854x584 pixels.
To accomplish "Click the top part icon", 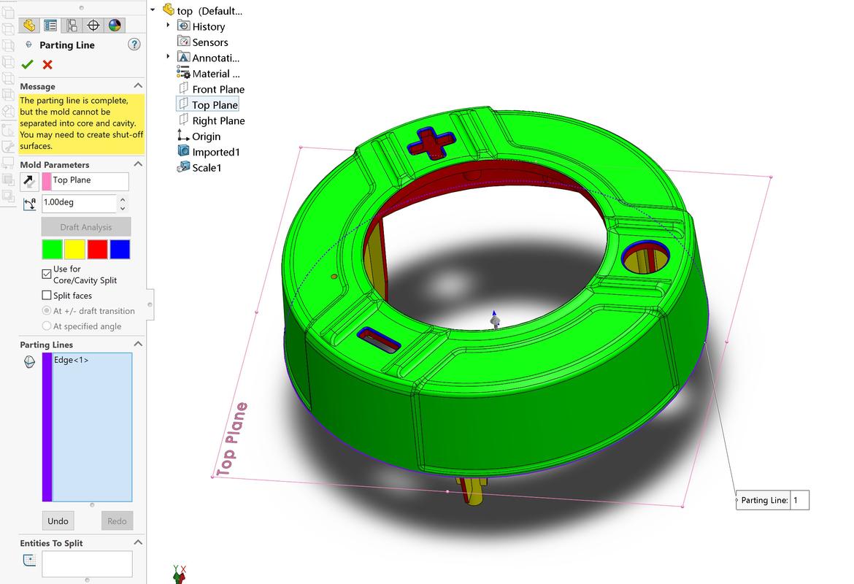I will [169, 9].
